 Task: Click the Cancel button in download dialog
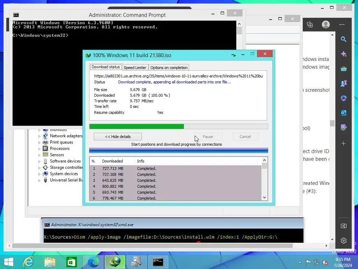(x=245, y=137)
